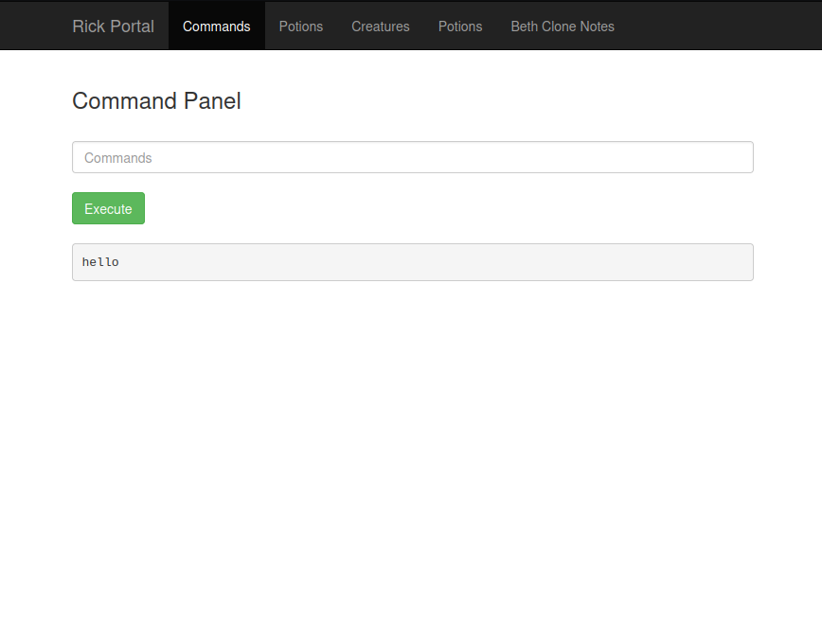Click the Rick Portal brand link

coord(113,26)
